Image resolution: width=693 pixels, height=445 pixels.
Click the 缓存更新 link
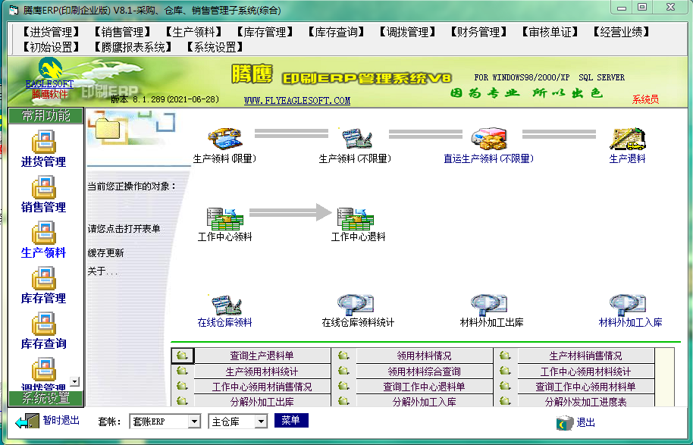(105, 252)
